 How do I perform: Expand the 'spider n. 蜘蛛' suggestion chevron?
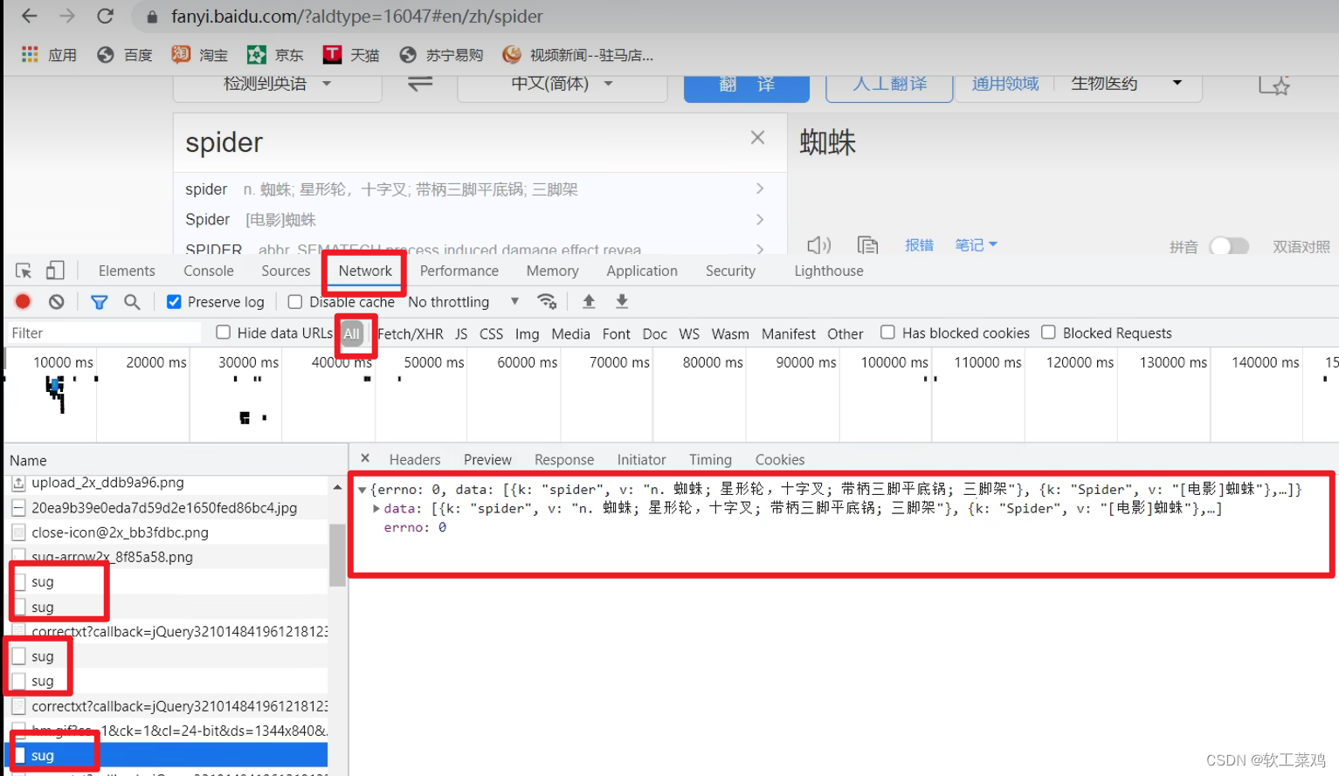(760, 189)
